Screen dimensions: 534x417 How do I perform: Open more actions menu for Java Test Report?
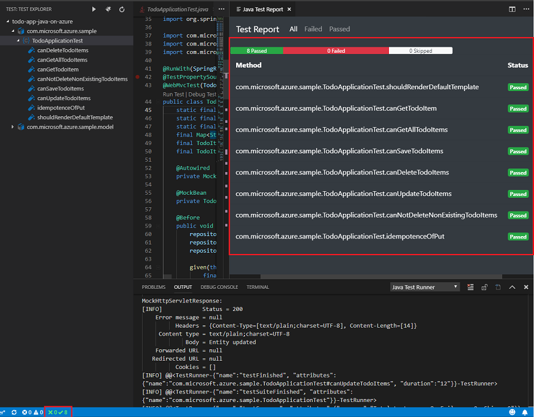coord(526,9)
